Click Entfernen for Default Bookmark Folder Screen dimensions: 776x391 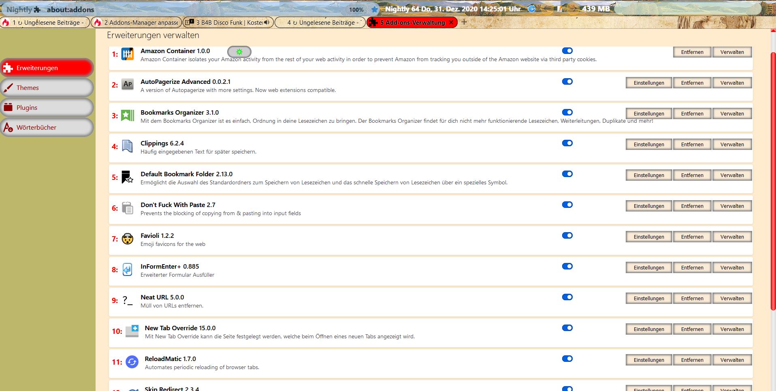tap(692, 175)
